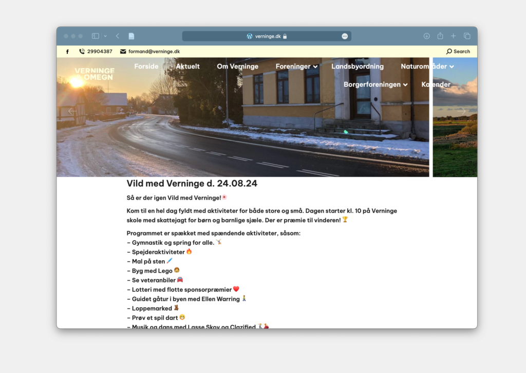Call the phone number 29904387 link
Screen dimensions: 526x373
[99, 51]
